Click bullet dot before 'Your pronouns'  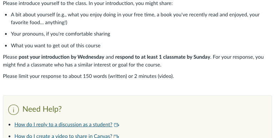pyautogui.click(x=6, y=34)
